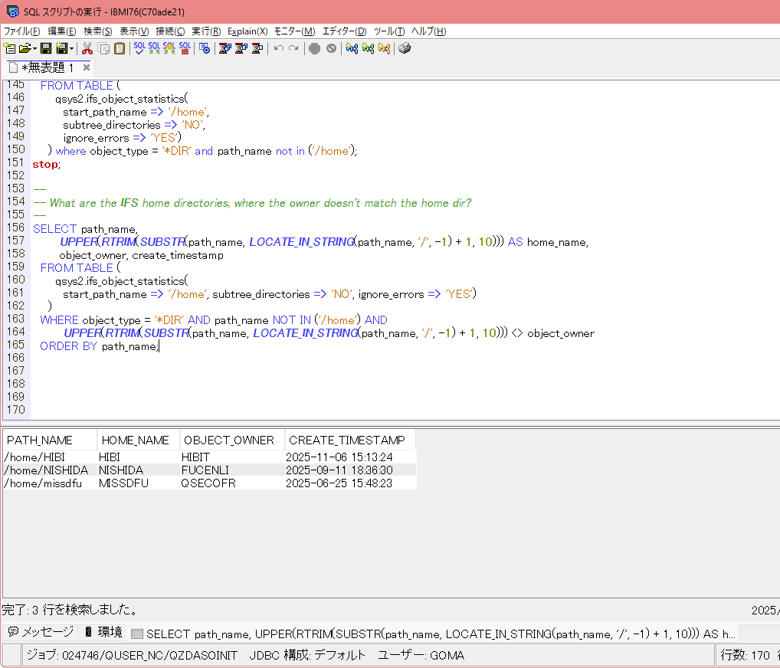The image size is (780, 668).
Task: Open the 表示(V) menu
Action: (134, 31)
